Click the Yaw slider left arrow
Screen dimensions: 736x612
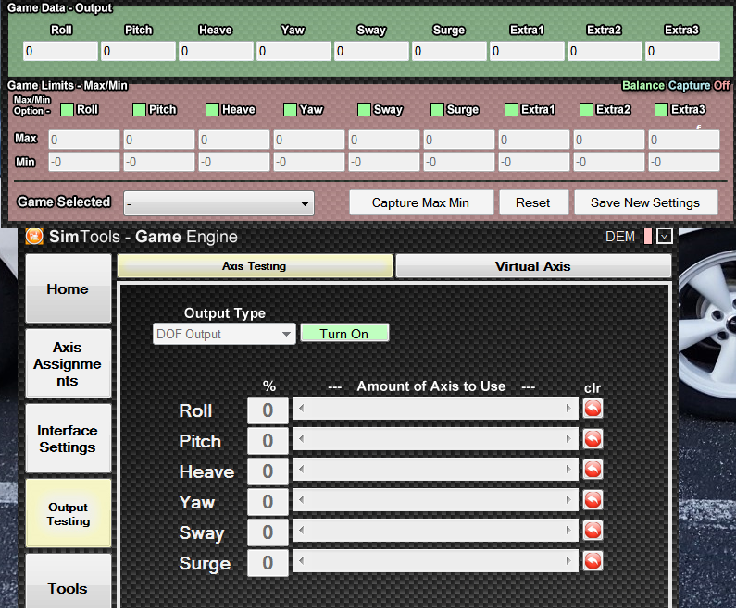tap(302, 499)
